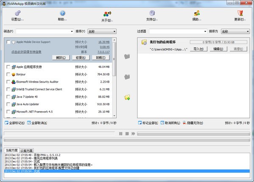Click the 捕获 capture button

[x=61, y=58]
